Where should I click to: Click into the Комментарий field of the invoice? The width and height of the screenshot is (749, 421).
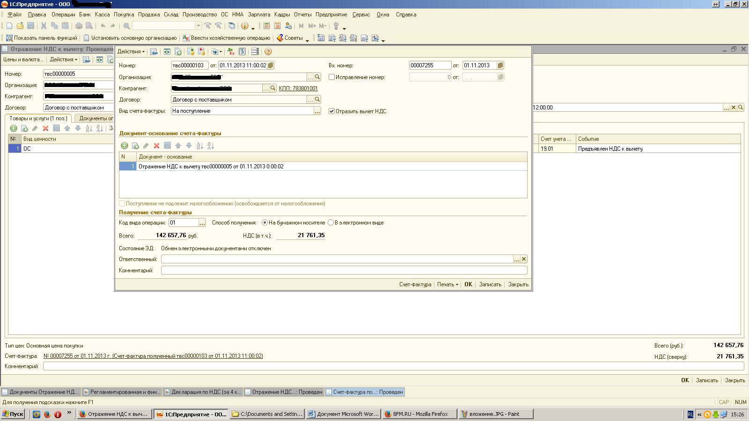tap(344, 270)
